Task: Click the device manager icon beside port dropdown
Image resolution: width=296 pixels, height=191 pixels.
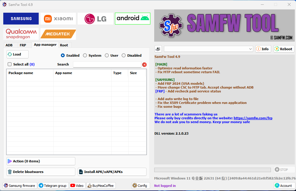Action: click(x=158, y=49)
